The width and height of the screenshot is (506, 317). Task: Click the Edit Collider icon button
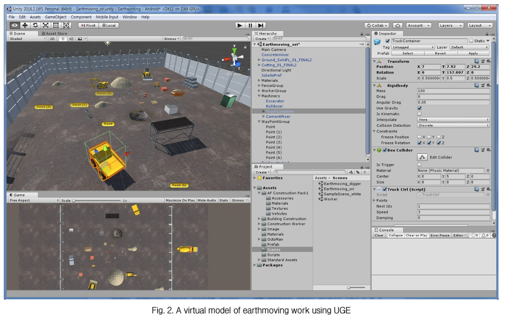pyautogui.click(x=422, y=157)
